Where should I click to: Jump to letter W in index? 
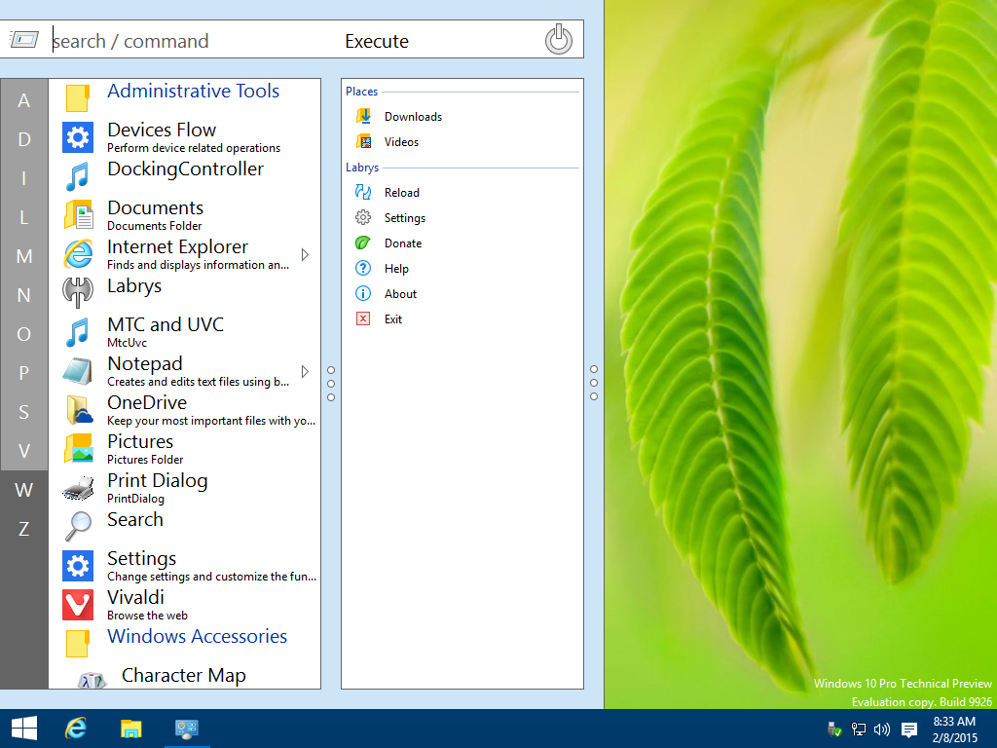24,490
